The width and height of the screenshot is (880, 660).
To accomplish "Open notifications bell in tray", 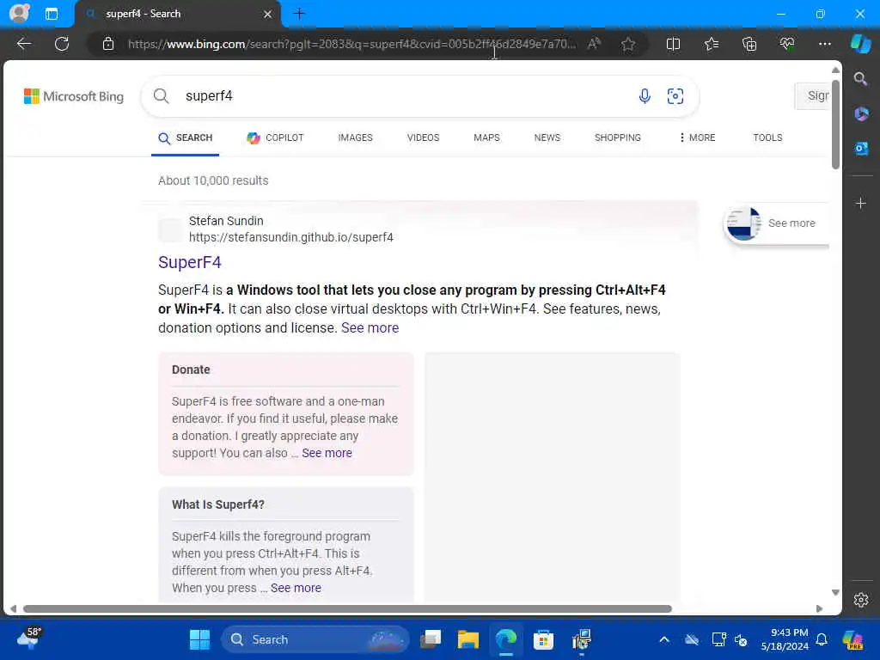I will tap(822, 639).
